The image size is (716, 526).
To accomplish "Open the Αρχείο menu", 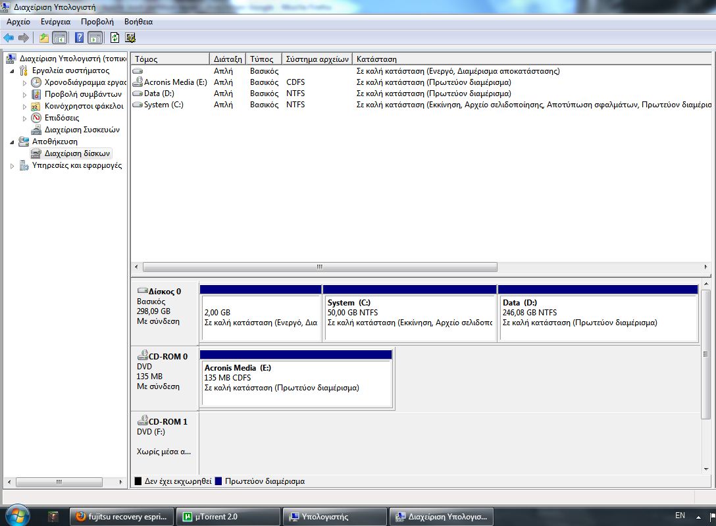I will click(x=18, y=22).
